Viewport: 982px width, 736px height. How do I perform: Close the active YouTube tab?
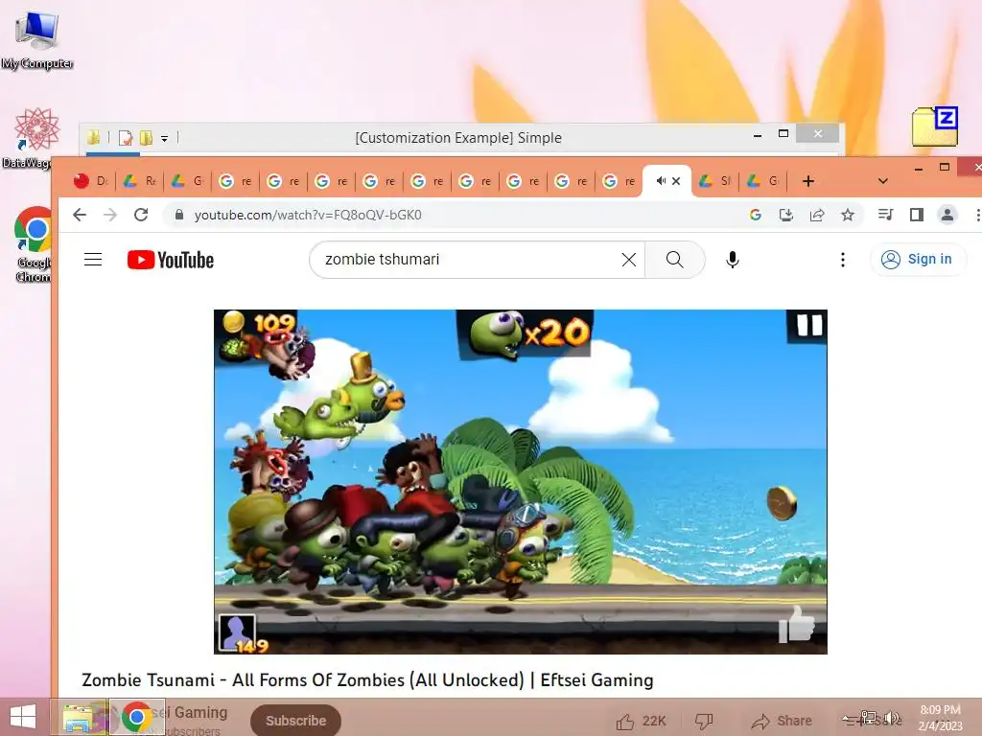click(x=676, y=181)
